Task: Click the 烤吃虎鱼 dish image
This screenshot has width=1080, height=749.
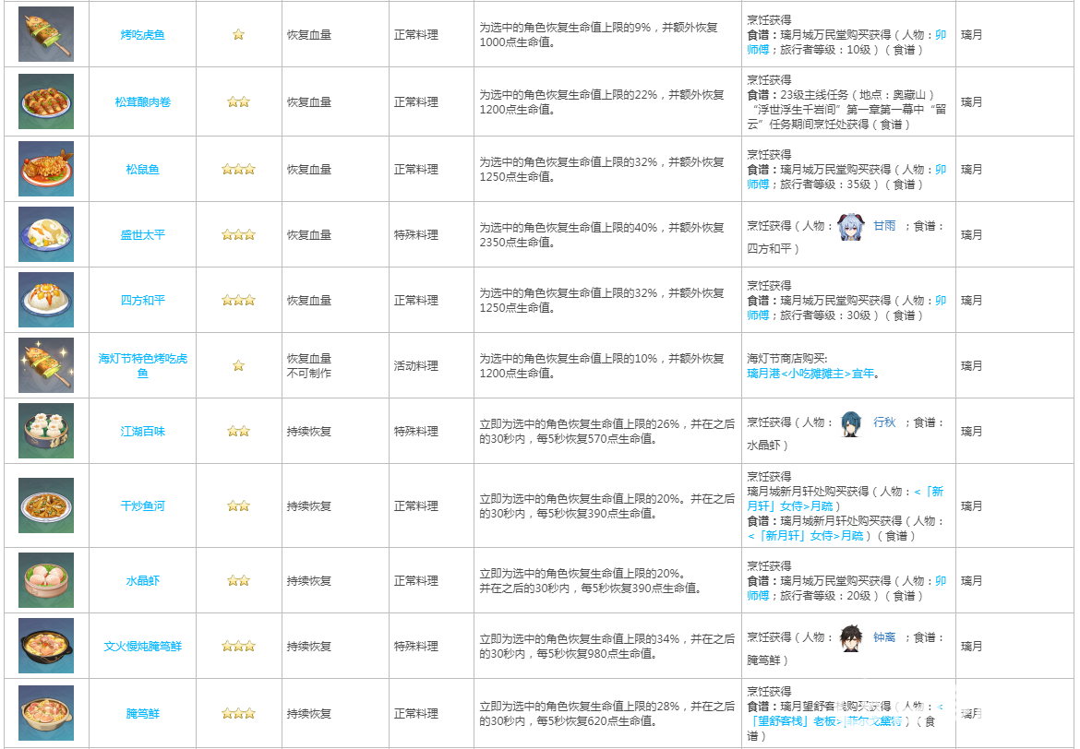Action: (x=46, y=34)
